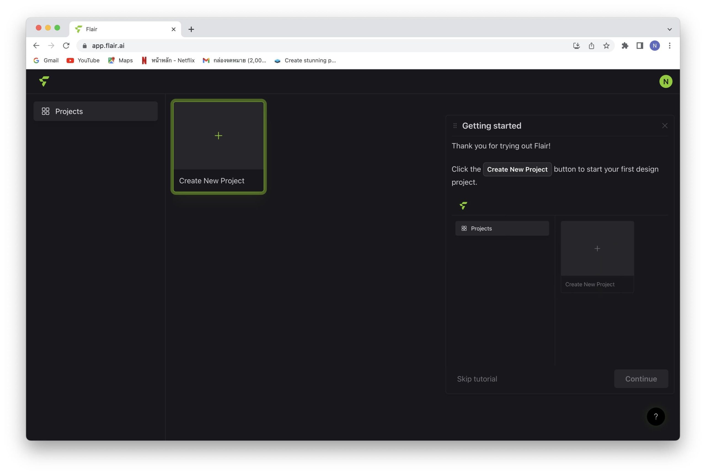This screenshot has width=706, height=475.
Task: Click the Create New Project card
Action: [x=218, y=147]
